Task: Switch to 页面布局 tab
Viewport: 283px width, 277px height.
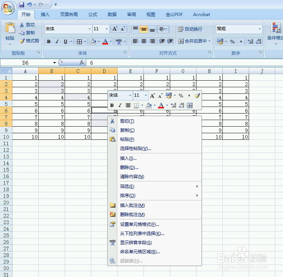Action: (69, 15)
